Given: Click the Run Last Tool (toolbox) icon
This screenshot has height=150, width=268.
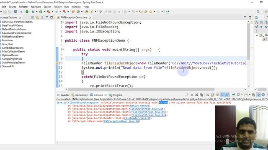Looking at the screenshot, I should [49, 12].
